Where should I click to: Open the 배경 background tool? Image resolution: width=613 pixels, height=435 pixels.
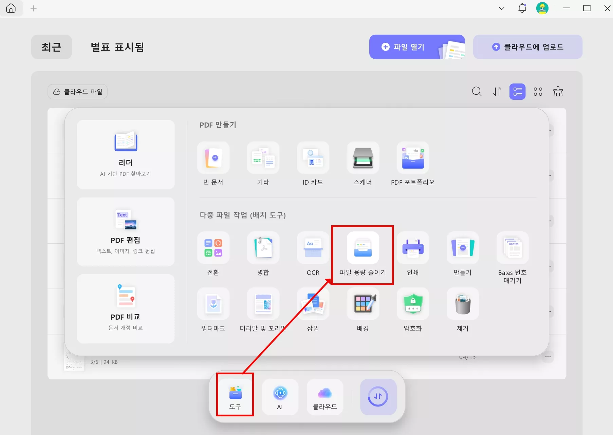[x=363, y=310]
